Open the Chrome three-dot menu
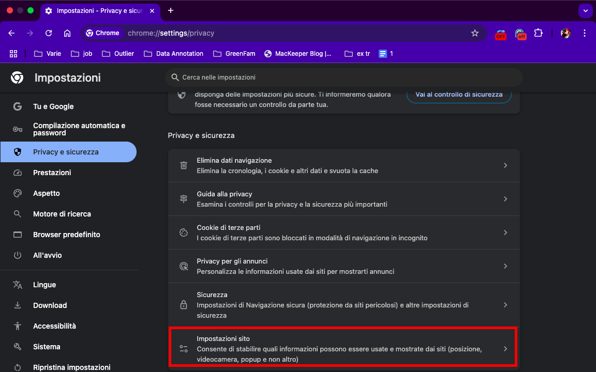The height and width of the screenshot is (372, 596). coord(585,33)
